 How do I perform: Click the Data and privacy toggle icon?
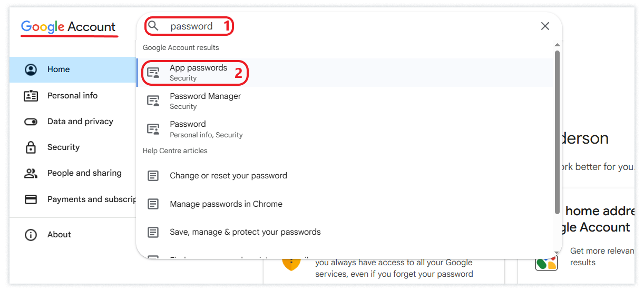click(x=31, y=122)
